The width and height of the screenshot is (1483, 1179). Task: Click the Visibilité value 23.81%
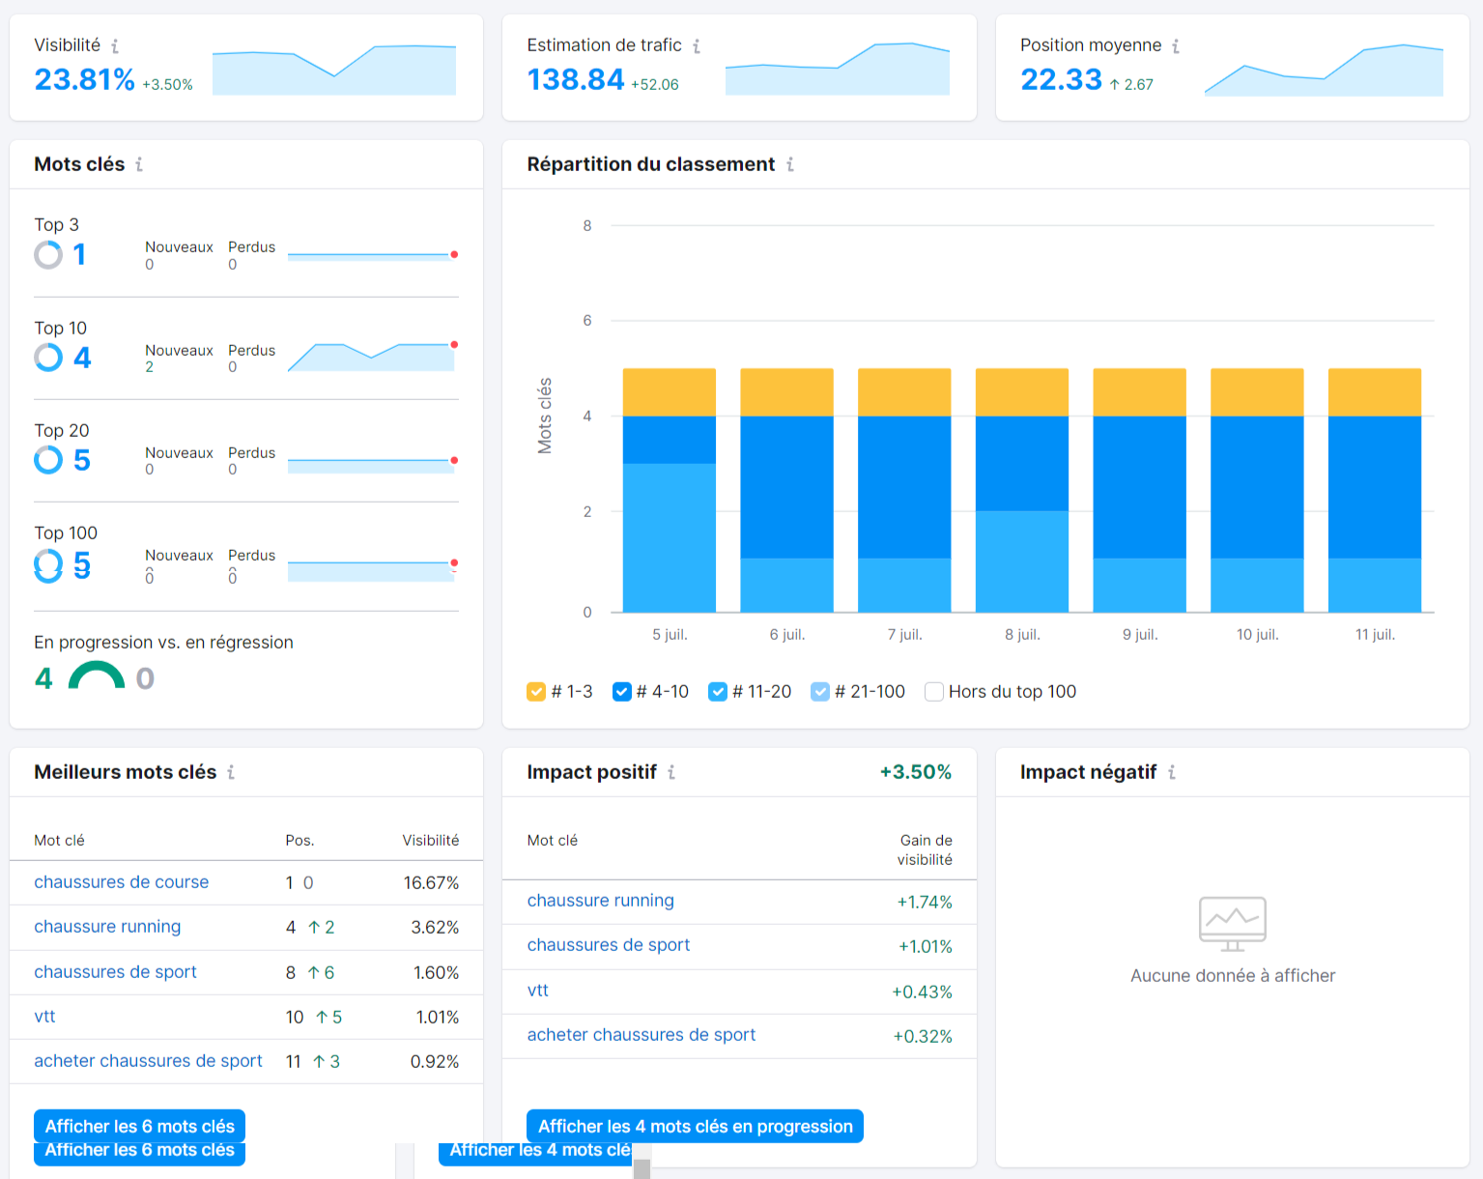(85, 79)
